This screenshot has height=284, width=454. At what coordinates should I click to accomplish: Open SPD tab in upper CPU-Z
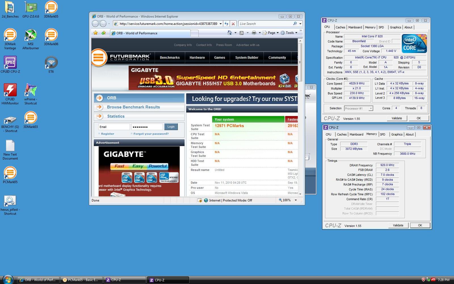coord(381,27)
